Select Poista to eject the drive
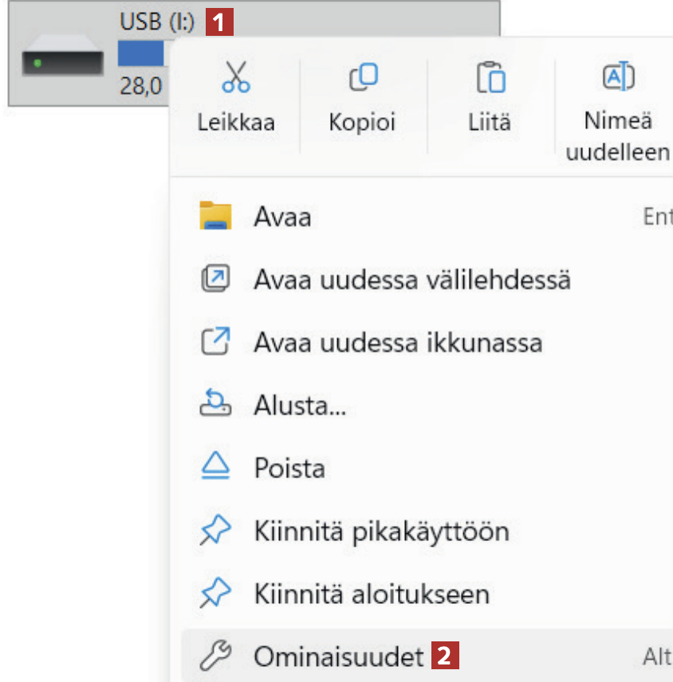 289,468
